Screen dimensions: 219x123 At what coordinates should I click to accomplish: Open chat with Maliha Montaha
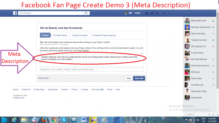pos(200,34)
